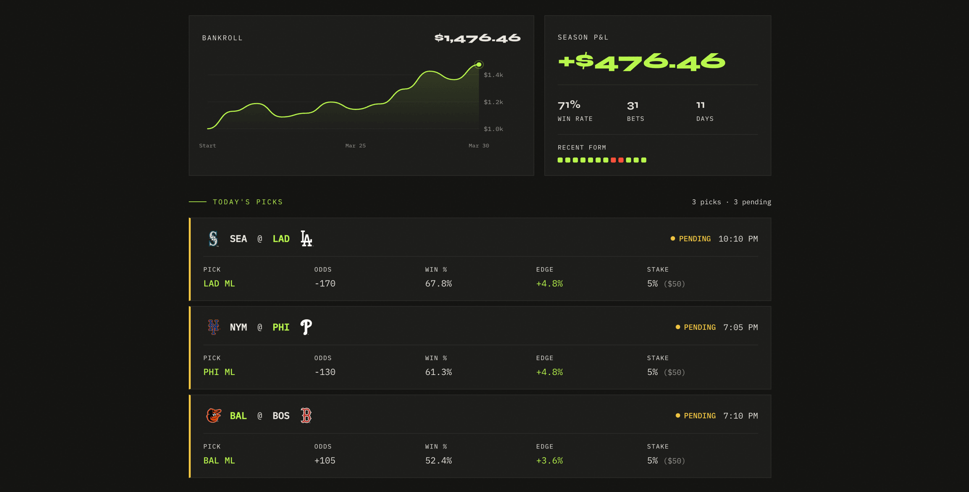Click the BANKROLL heading
The height and width of the screenshot is (492, 969).
[x=222, y=38]
